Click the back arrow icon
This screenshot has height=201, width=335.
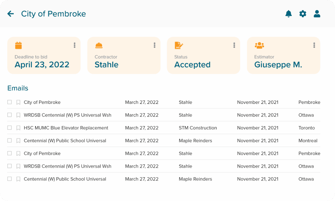[x=11, y=14]
